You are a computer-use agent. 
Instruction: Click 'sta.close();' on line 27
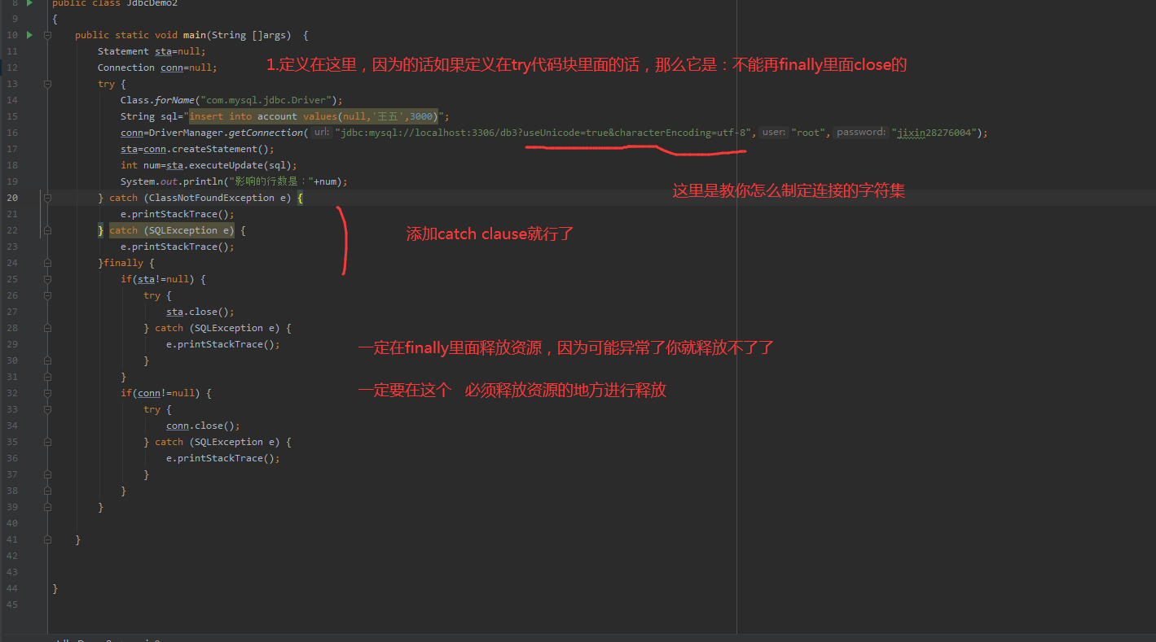pyautogui.click(x=200, y=312)
